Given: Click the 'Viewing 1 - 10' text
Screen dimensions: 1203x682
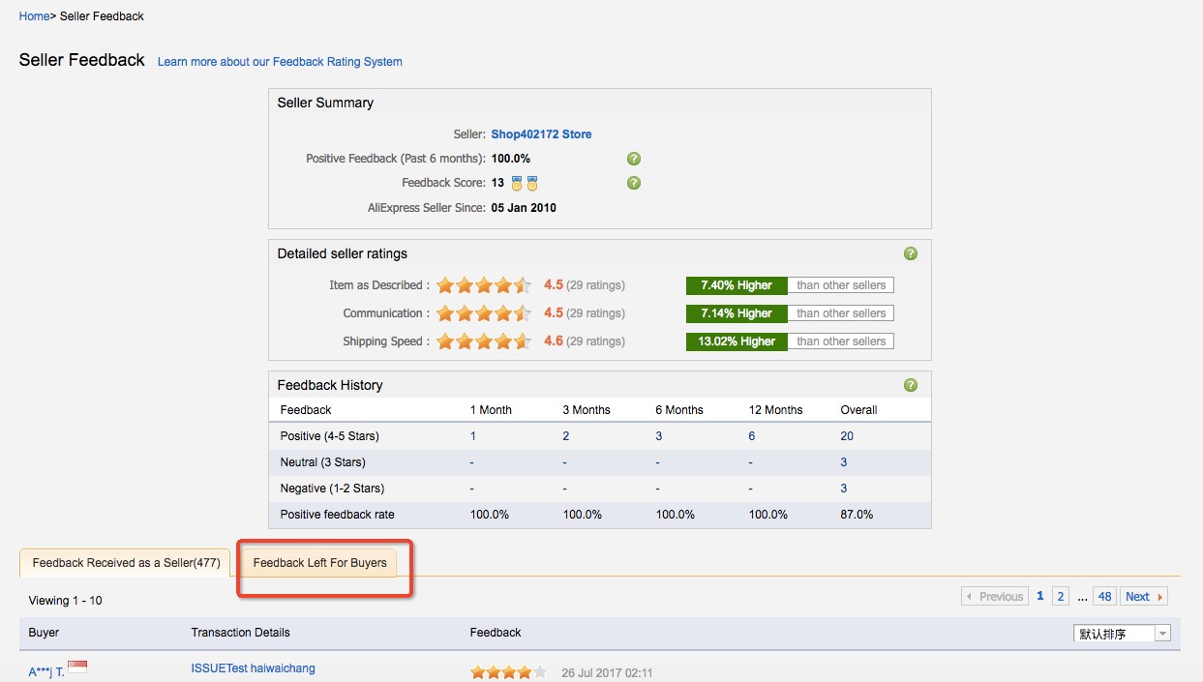Looking at the screenshot, I should [x=66, y=601].
